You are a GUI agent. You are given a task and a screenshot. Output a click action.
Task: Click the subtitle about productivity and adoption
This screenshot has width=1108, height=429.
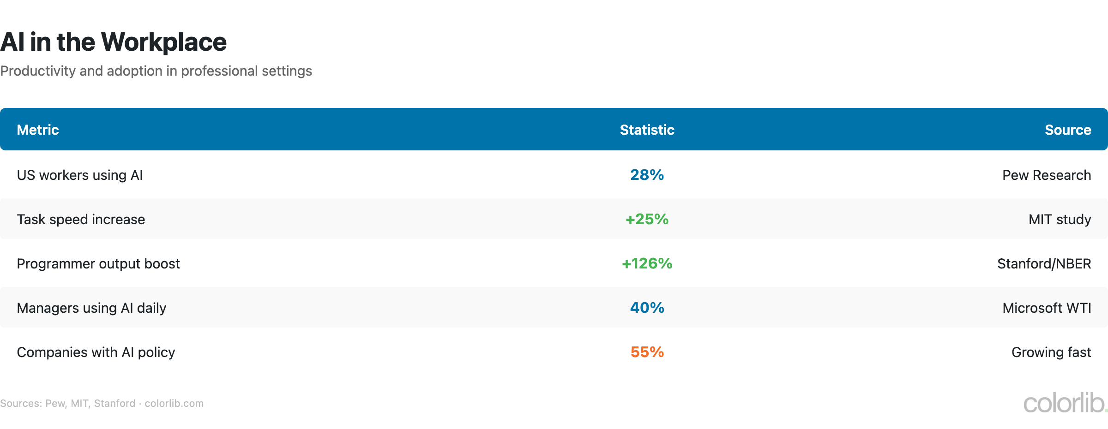(156, 71)
